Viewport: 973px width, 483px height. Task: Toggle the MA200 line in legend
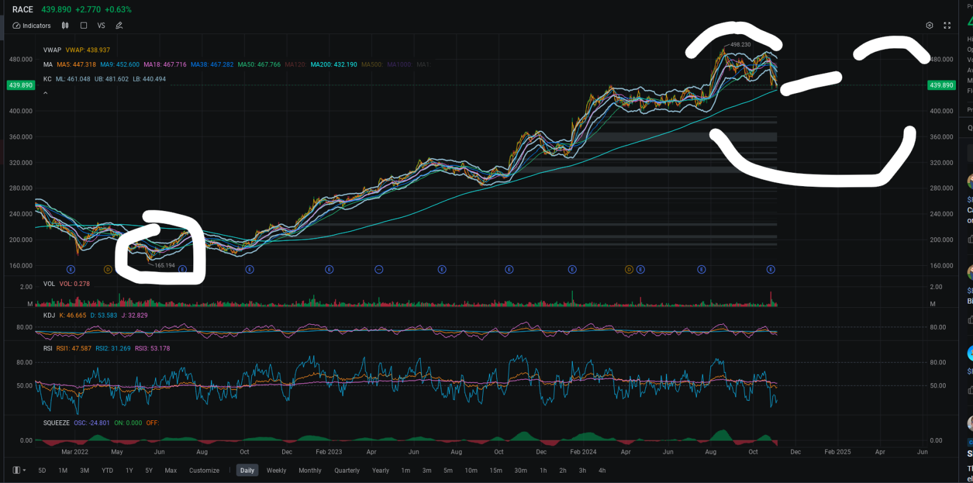pos(334,64)
